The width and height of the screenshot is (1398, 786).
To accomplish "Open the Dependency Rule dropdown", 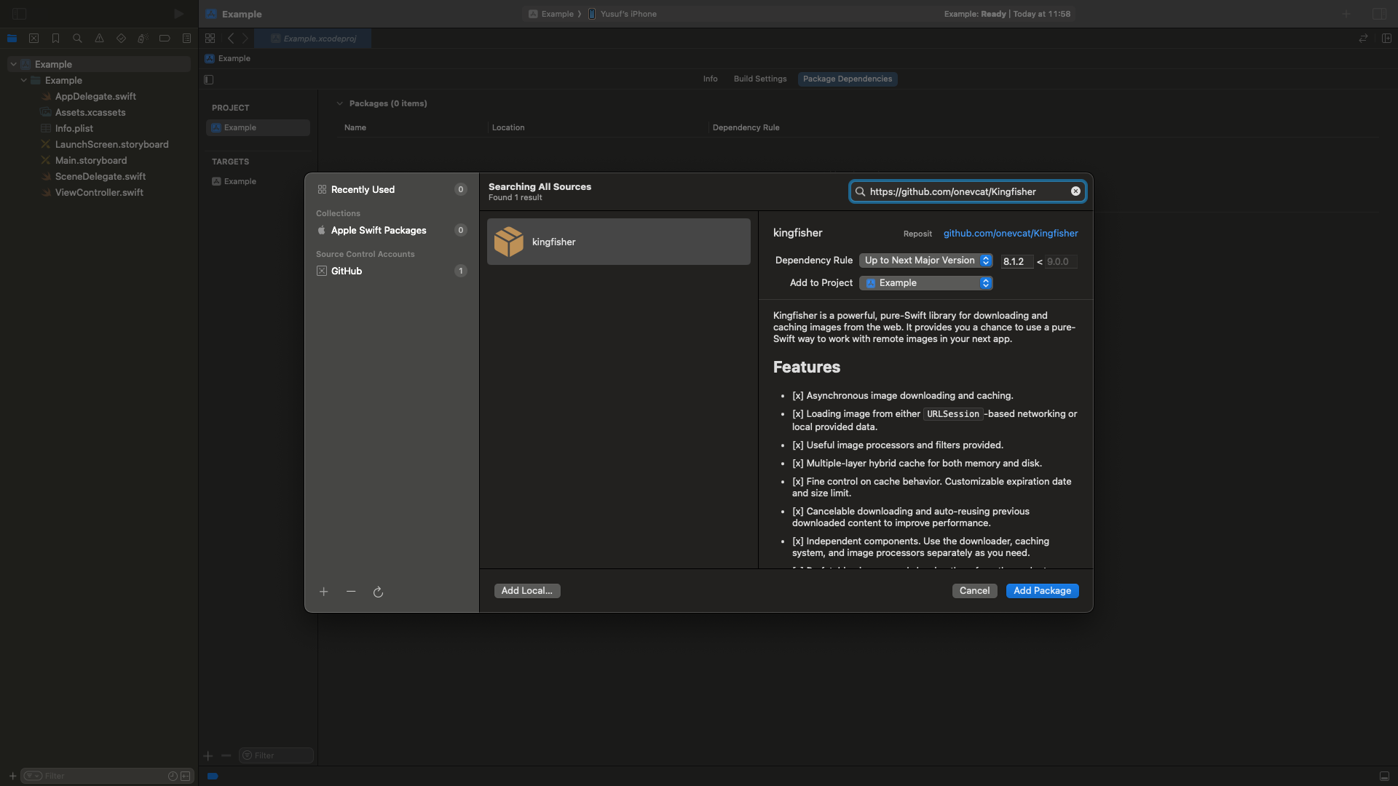I will coord(926,261).
